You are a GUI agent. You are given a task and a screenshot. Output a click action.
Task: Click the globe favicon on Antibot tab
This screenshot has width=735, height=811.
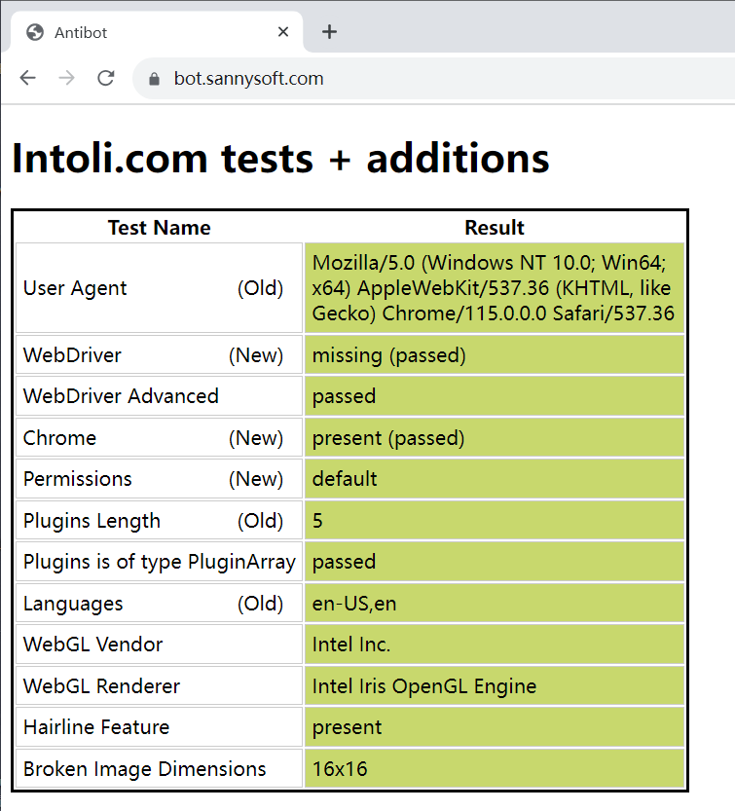point(35,32)
